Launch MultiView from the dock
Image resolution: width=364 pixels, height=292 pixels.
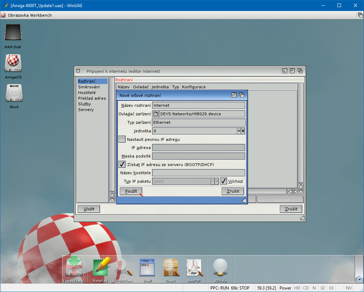coord(124,268)
